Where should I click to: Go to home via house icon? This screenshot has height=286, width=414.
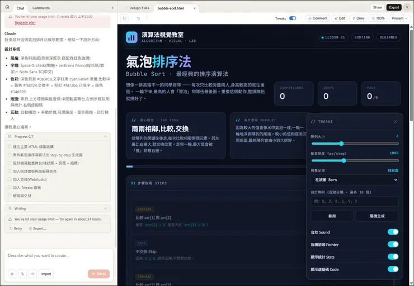pyautogui.click(x=7, y=7)
